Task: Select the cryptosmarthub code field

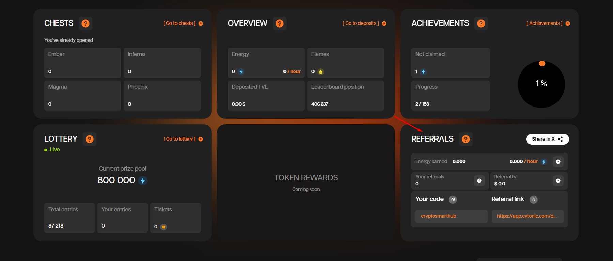Action: [451, 216]
